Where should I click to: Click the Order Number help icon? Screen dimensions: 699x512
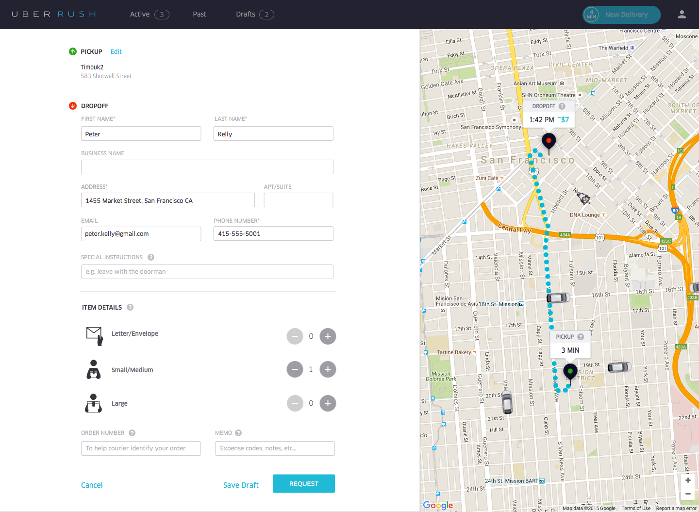click(x=132, y=433)
